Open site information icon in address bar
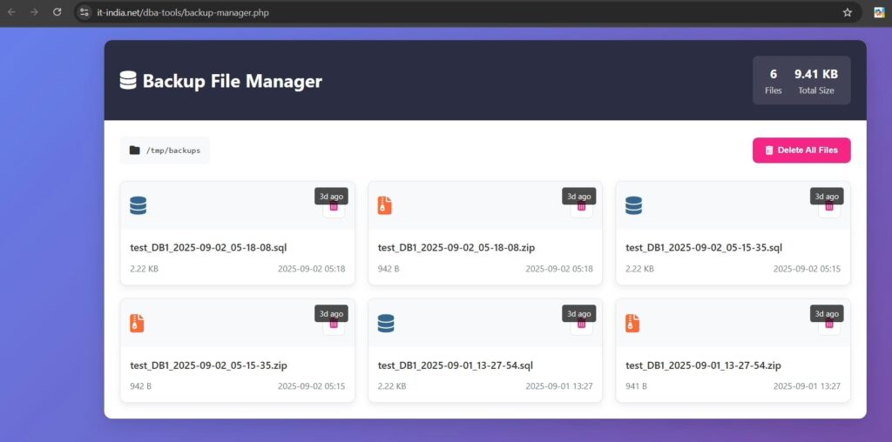 point(84,12)
